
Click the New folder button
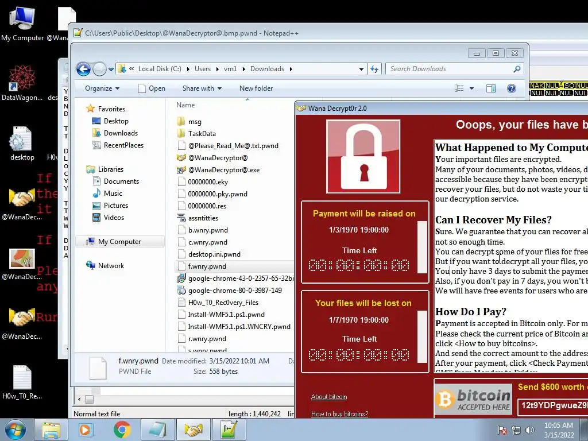(256, 88)
